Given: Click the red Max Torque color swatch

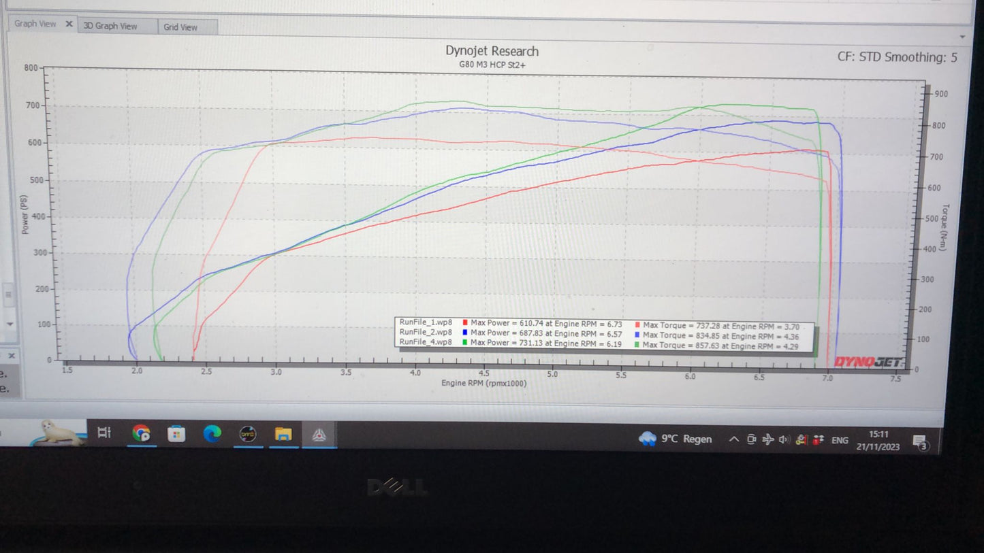Looking at the screenshot, I should (636, 326).
